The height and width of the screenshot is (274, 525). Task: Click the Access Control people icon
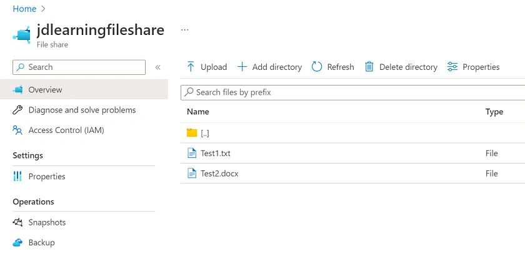coord(17,130)
